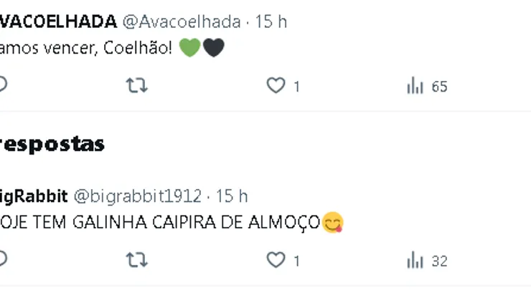The width and height of the screenshot is (531, 298).
Task: Retweet the AVACOELHADA tweet
Action: coord(137,85)
